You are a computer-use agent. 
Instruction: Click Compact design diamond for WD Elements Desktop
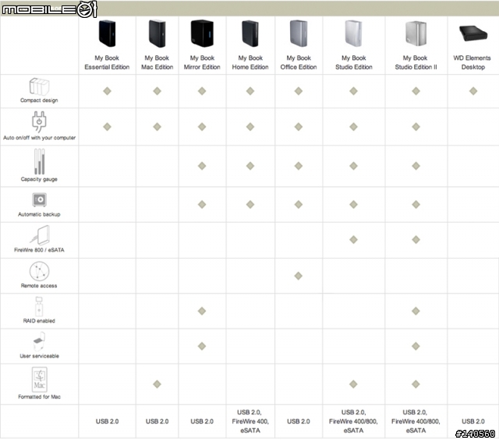[473, 91]
